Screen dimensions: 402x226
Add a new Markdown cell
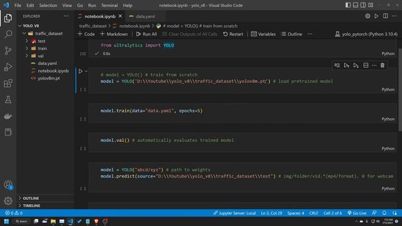(114, 34)
